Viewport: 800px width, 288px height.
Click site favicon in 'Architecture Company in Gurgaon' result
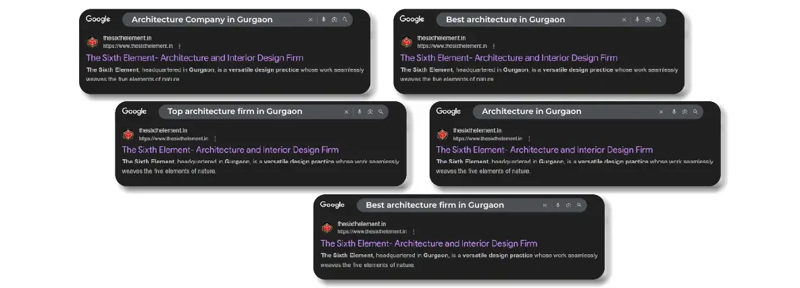coord(93,42)
